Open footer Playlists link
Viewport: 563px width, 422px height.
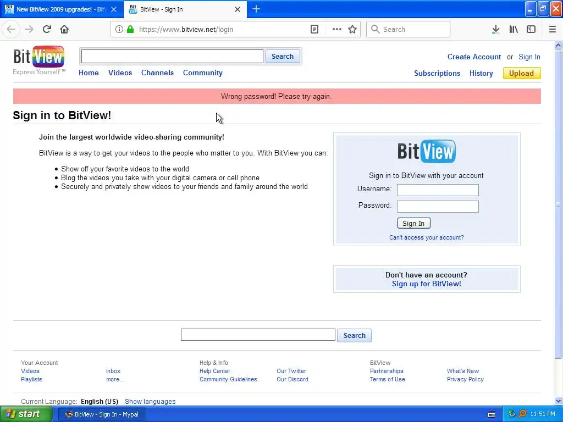point(31,379)
